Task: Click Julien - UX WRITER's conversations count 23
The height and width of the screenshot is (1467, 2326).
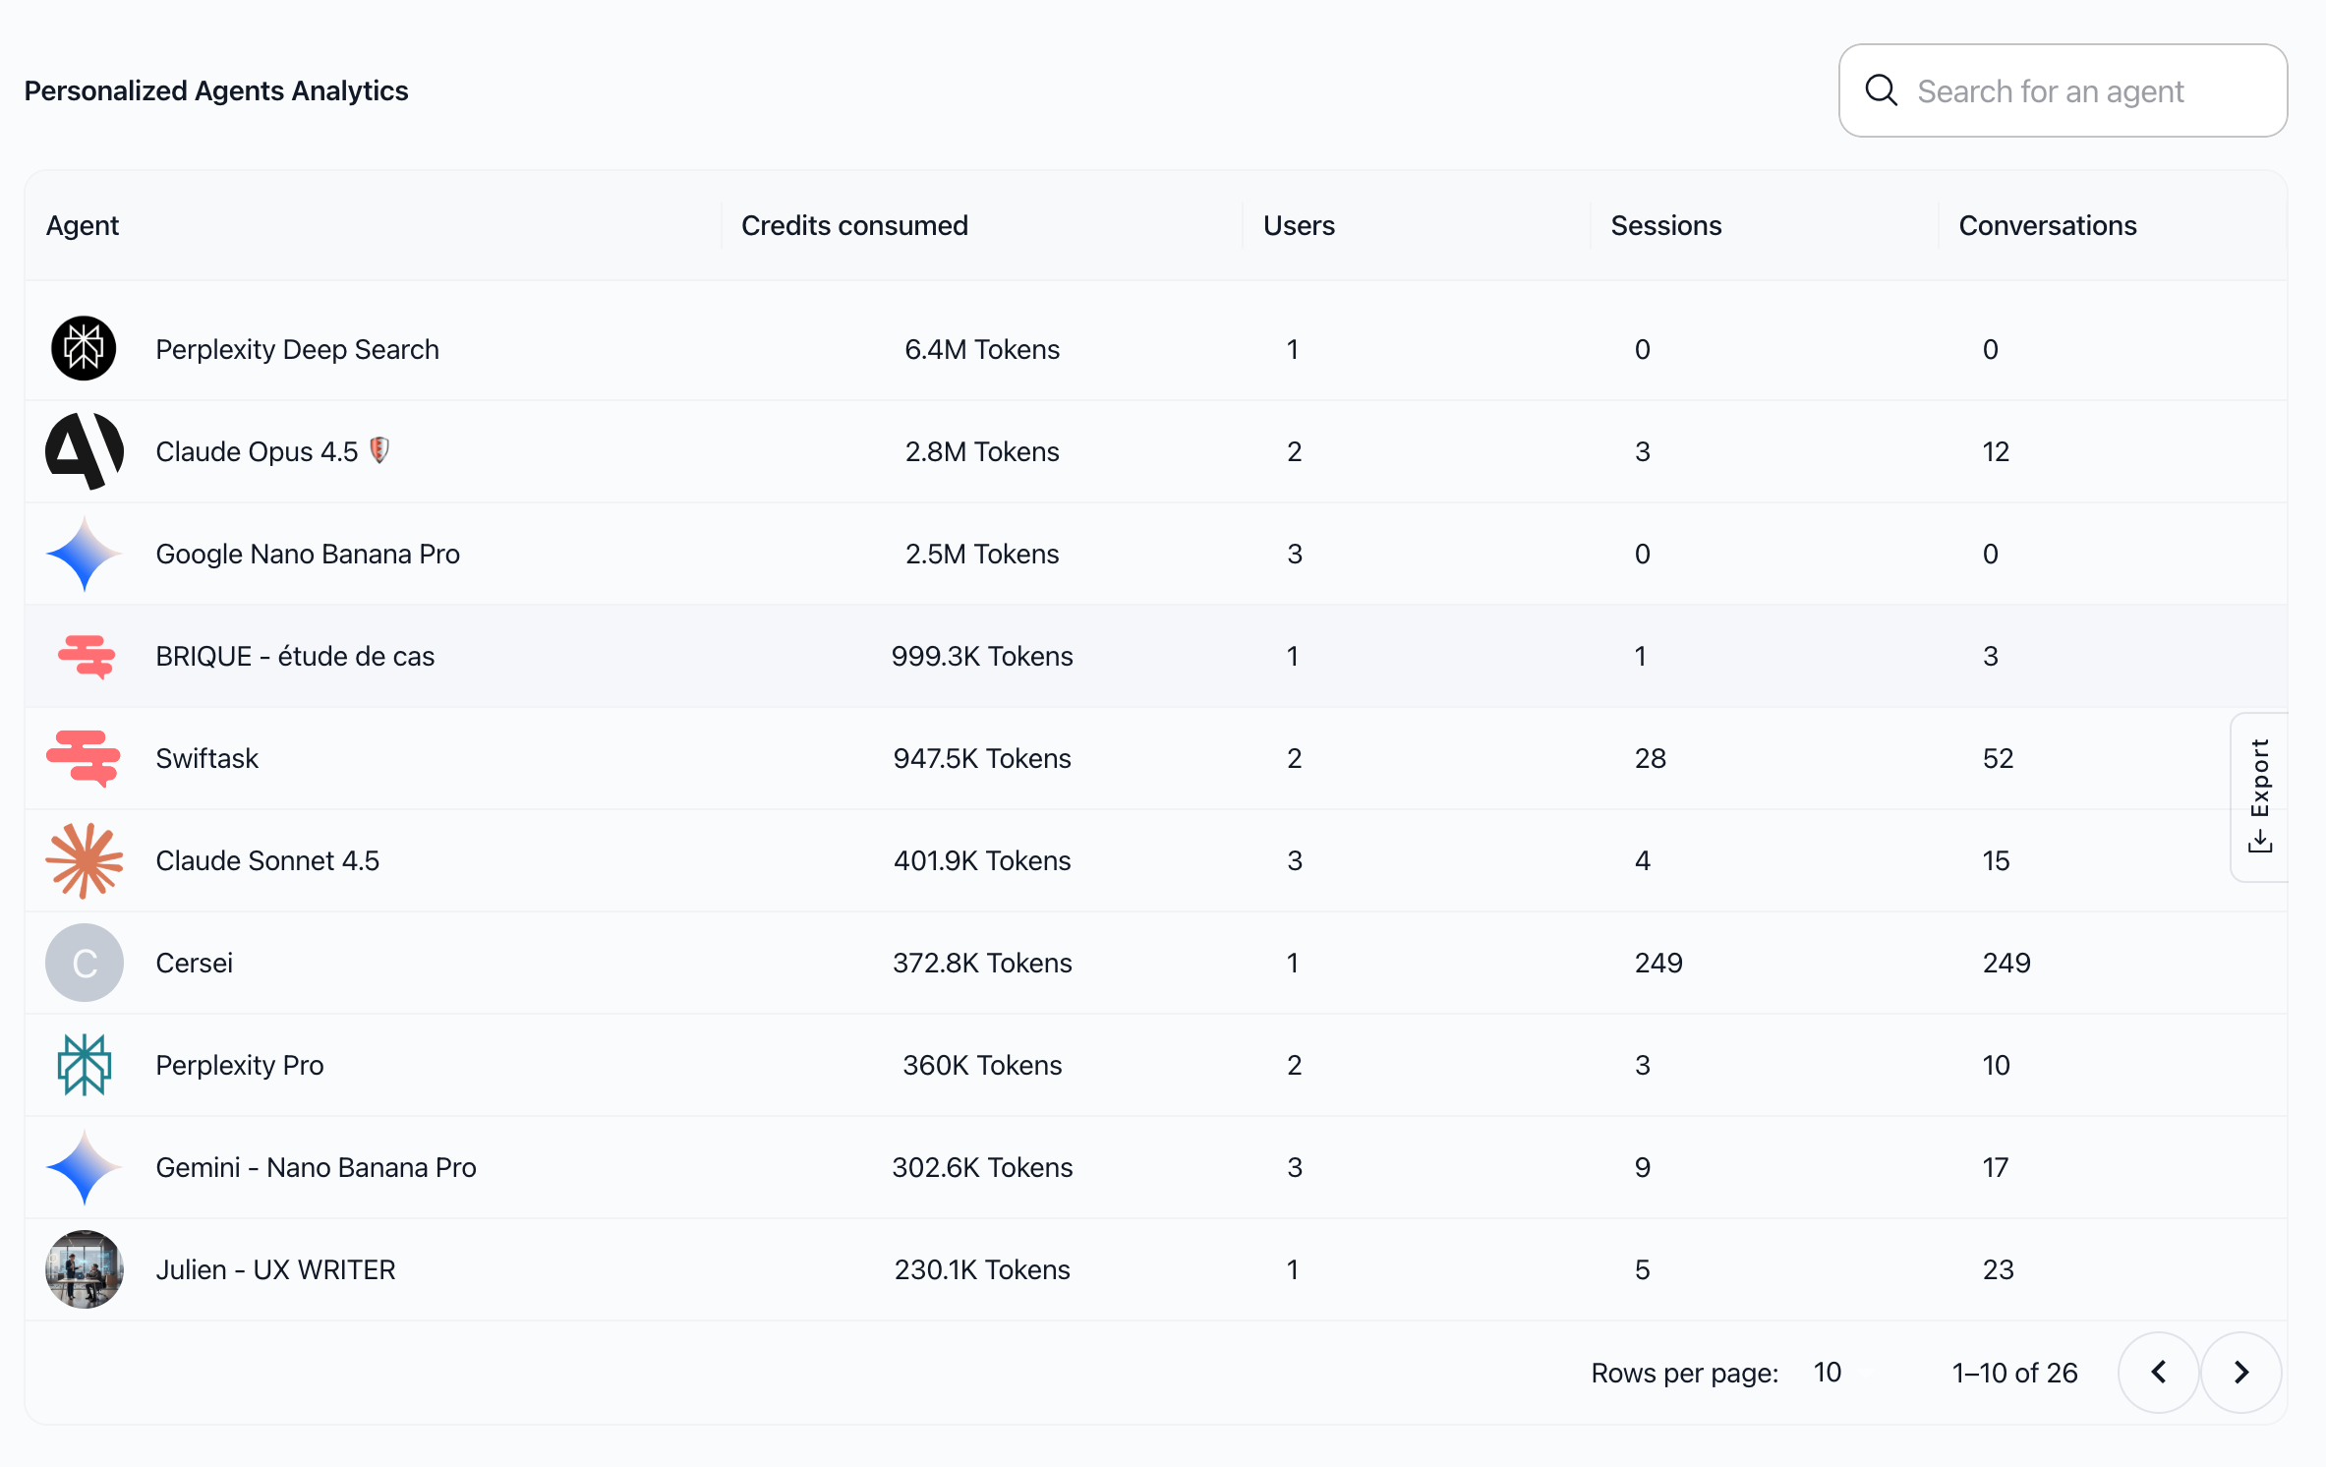Action: [x=1999, y=1269]
